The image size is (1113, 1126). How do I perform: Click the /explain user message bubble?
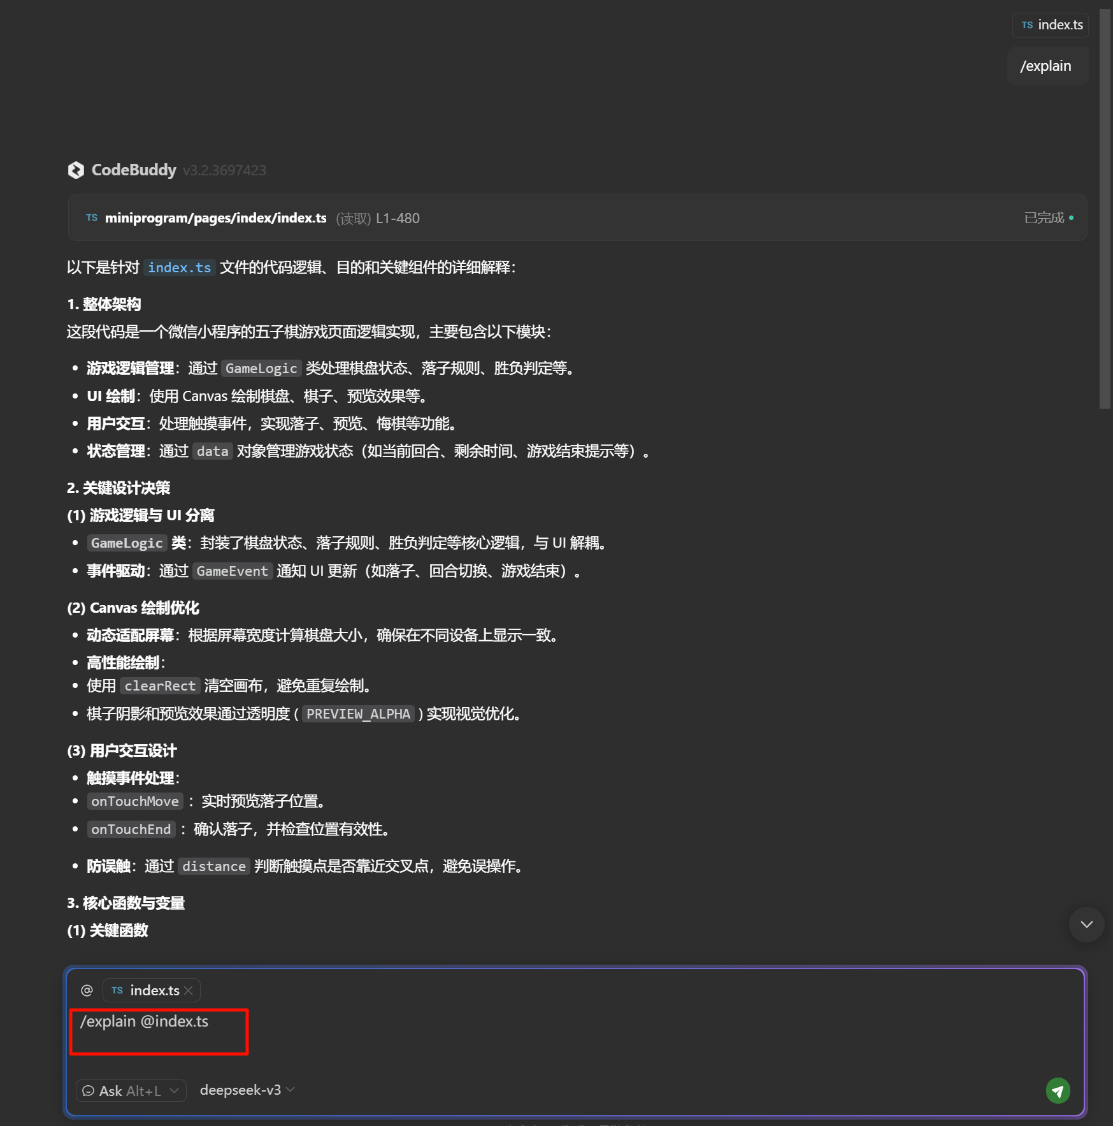1046,66
